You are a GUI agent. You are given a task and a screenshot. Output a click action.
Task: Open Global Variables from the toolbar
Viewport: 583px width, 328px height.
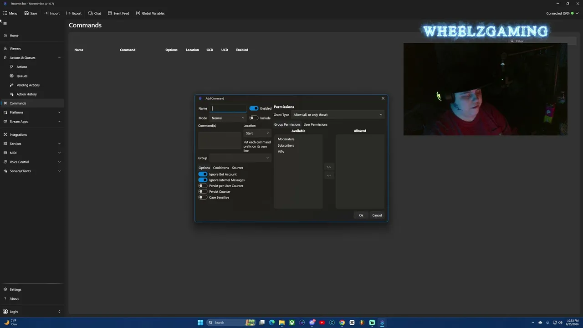pos(150,13)
